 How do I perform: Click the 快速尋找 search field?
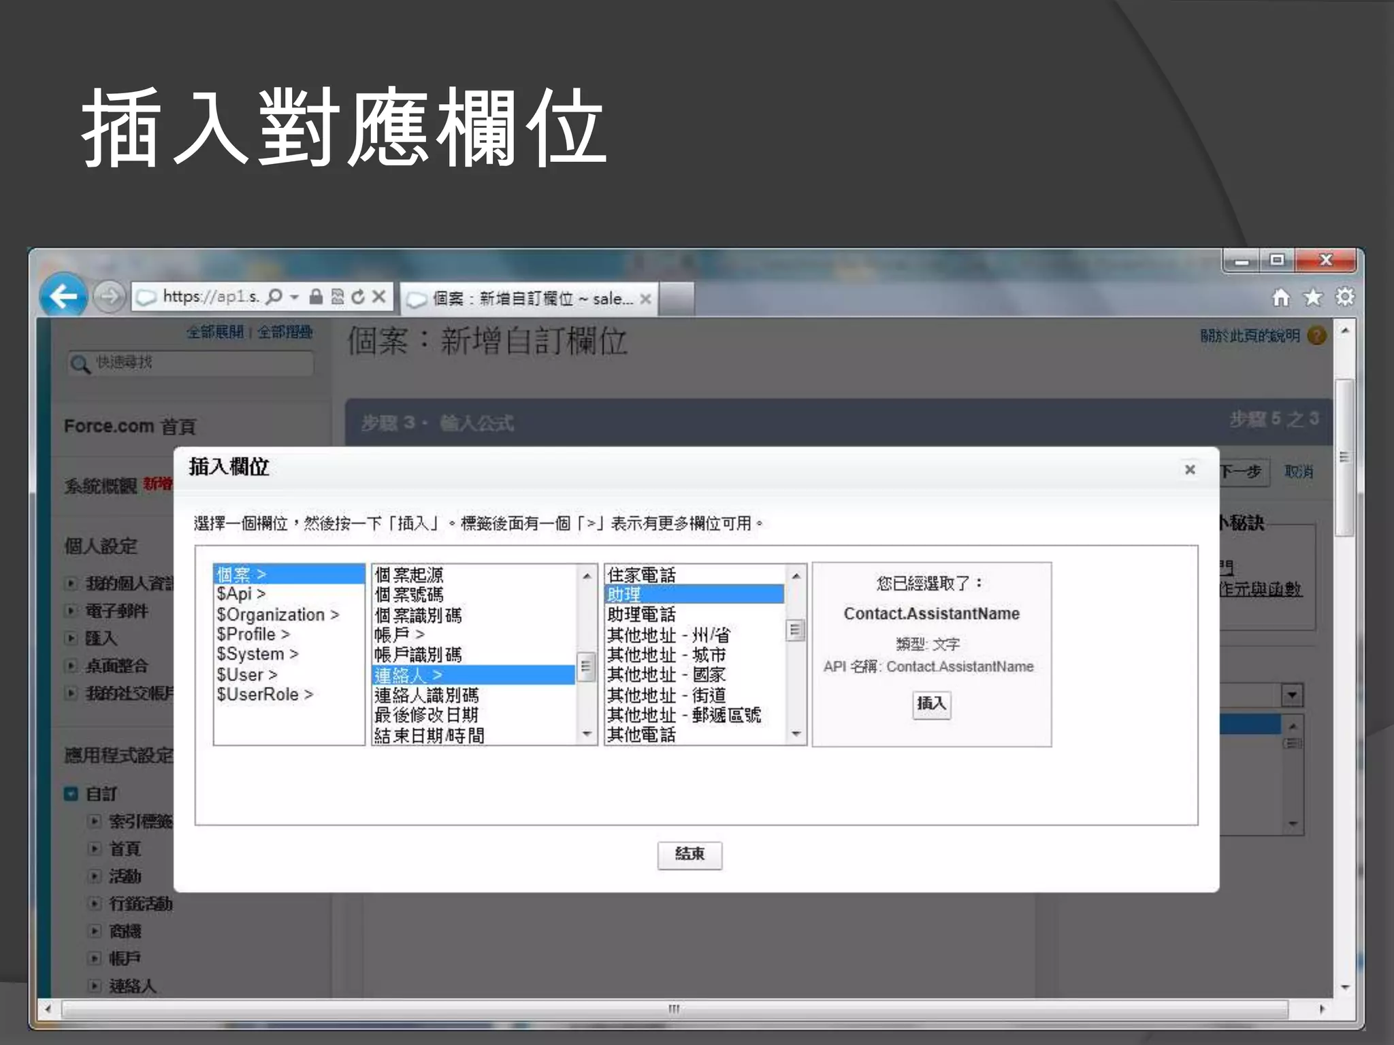tap(191, 363)
